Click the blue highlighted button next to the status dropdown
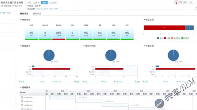This screenshot has width=197, height=110. 44,2
